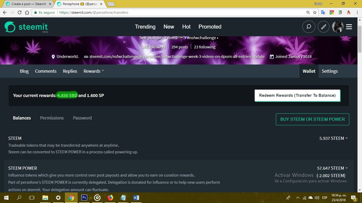Image resolution: width=362 pixels, height=203 pixels.
Task: Click the Google Translate extension icon
Action: (323, 12)
